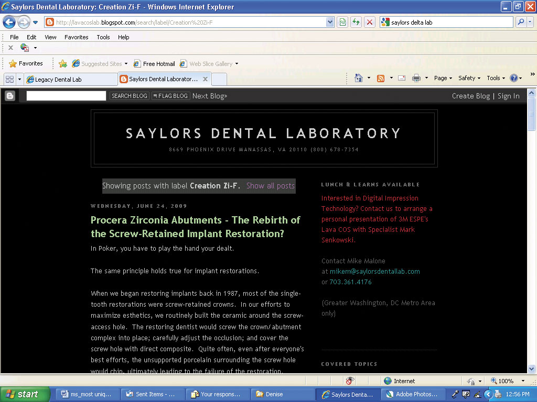Click the Compatibility View icon
537x402 pixels.
[342, 22]
